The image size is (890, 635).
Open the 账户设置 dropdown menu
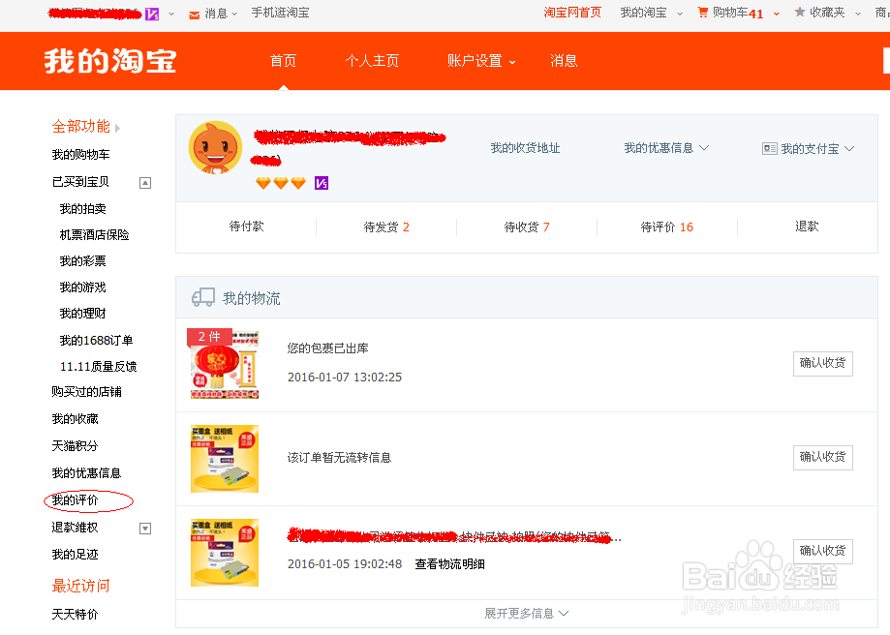480,61
